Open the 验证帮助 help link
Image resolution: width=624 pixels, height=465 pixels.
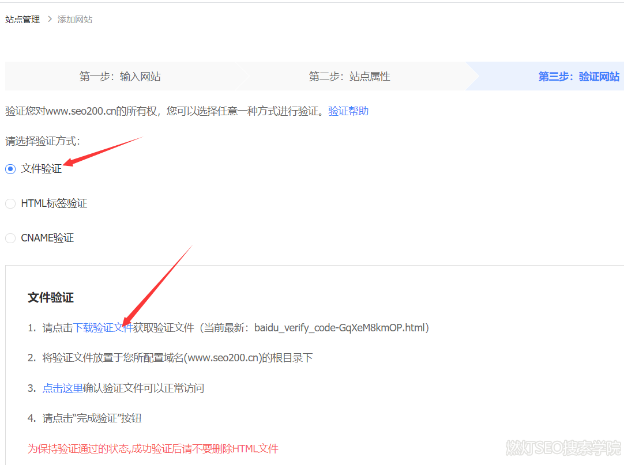tap(348, 111)
